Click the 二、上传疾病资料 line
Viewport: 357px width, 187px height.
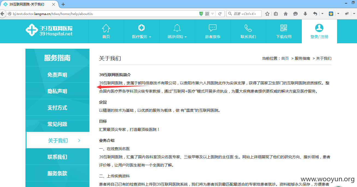(x=115, y=176)
